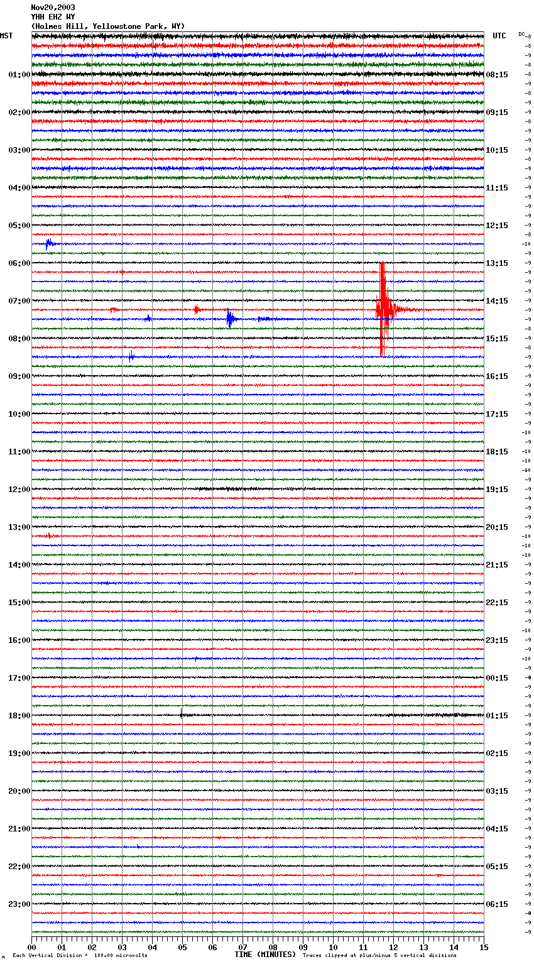
Task: Select the 03:00 MST time label
Action: point(19,150)
